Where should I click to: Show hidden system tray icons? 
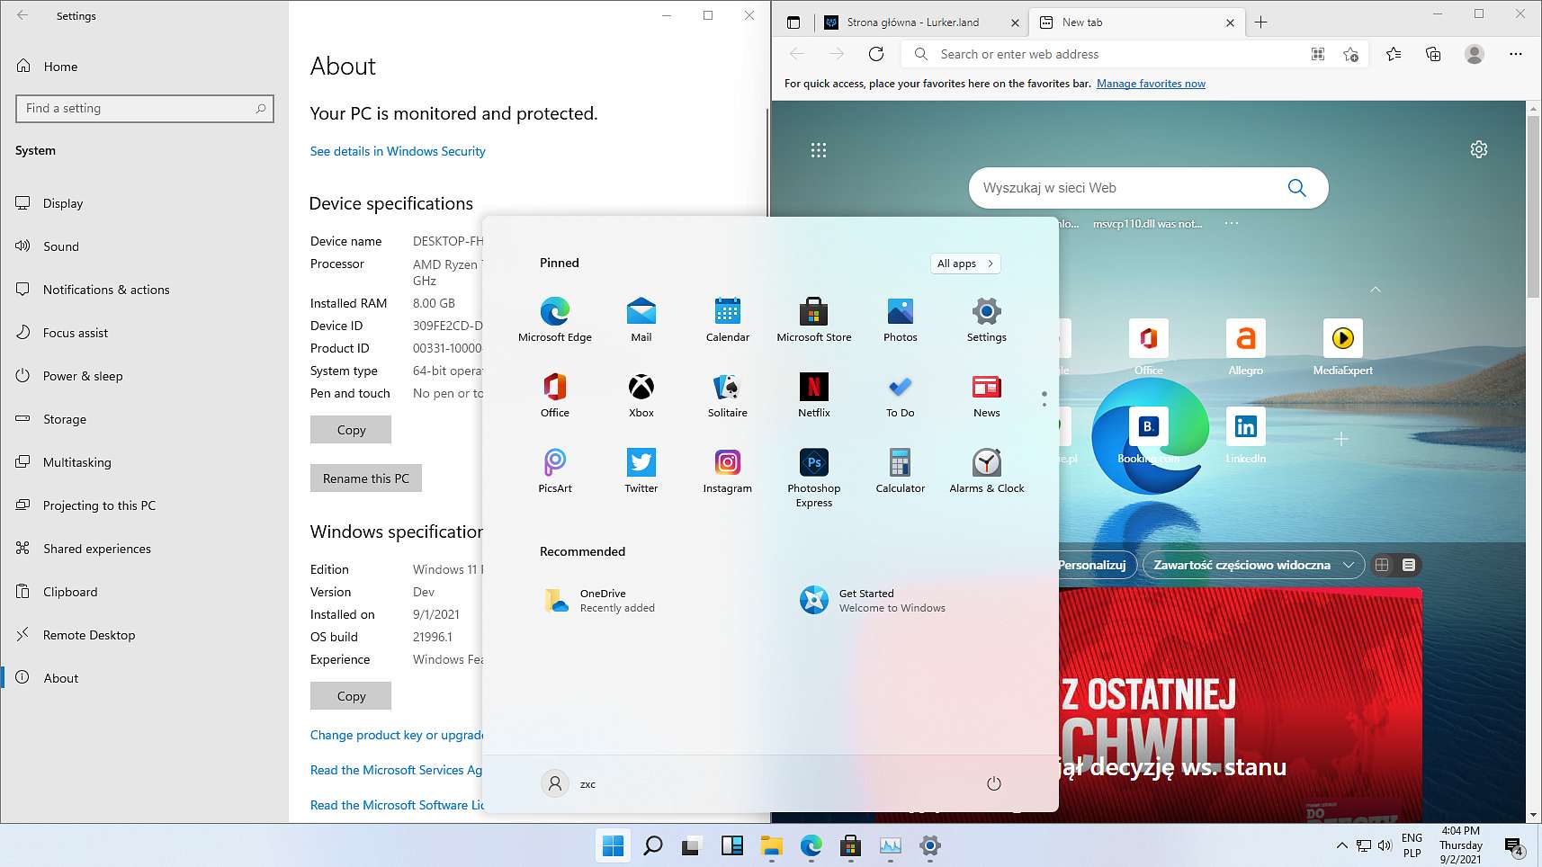click(1342, 845)
